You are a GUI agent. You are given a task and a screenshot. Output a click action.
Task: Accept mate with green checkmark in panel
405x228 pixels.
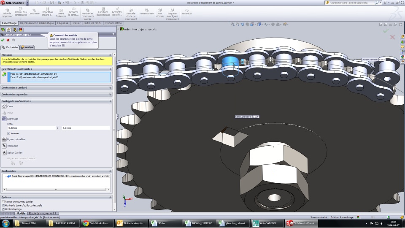3,40
